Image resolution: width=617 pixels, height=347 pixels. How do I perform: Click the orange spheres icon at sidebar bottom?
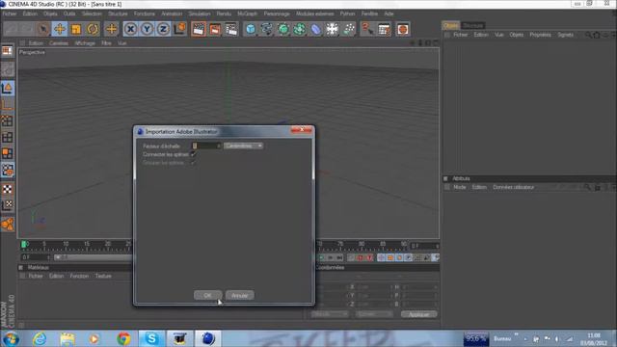8,225
